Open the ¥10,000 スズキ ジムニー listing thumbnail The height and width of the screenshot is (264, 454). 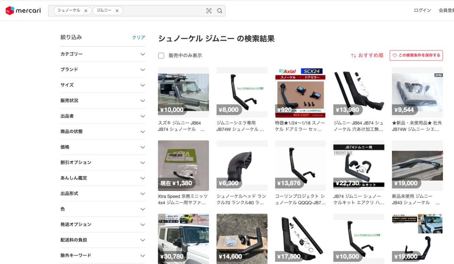tap(183, 92)
